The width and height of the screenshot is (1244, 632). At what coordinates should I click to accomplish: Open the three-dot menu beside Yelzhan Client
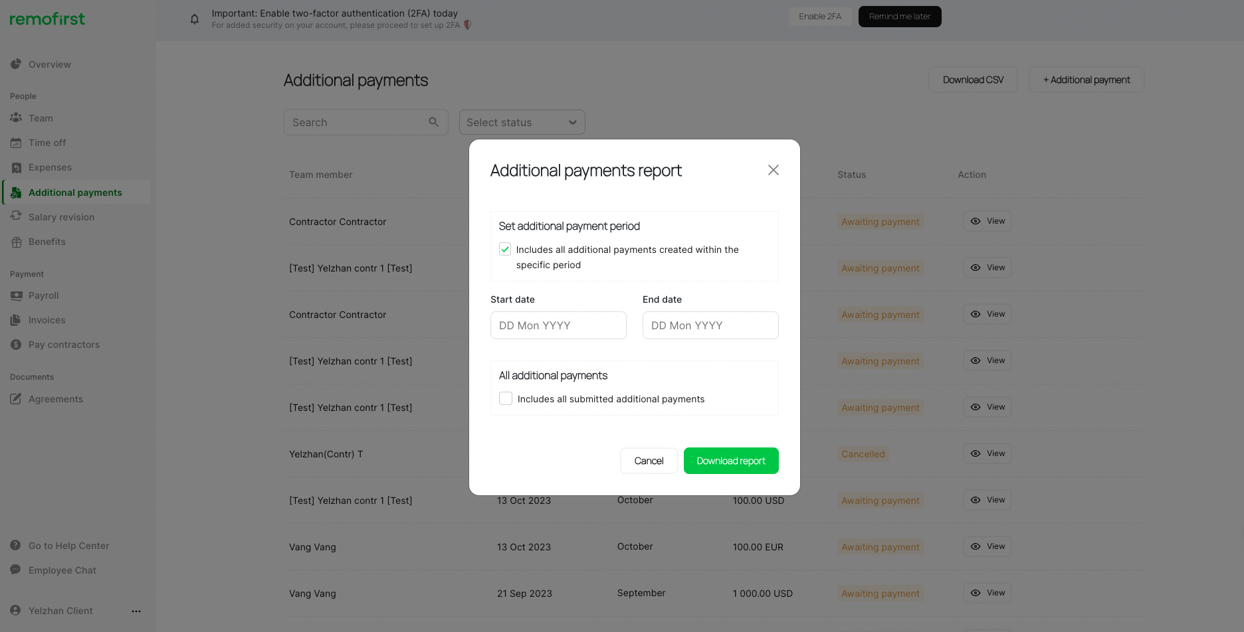click(136, 611)
